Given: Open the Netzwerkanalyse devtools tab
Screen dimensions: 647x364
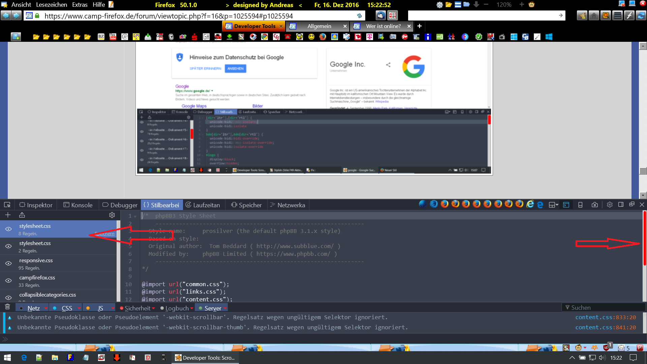Looking at the screenshot, I should point(288,205).
